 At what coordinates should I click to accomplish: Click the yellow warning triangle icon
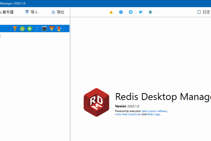tap(111, 12)
